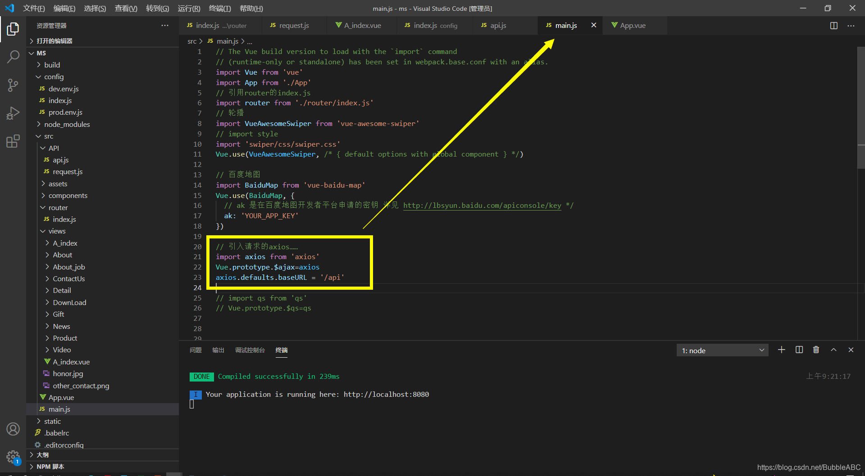Collapse the config folder

pyautogui.click(x=103, y=77)
